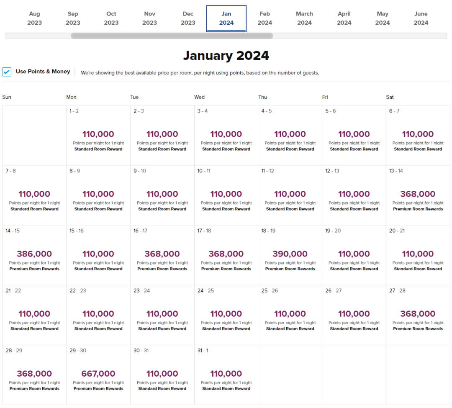Switch to the Feb 2024 month tab
Image resolution: width=452 pixels, height=408 pixels.
(x=265, y=18)
